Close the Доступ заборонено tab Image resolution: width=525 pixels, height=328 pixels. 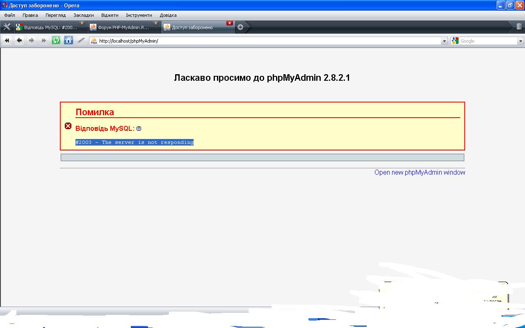(x=230, y=23)
